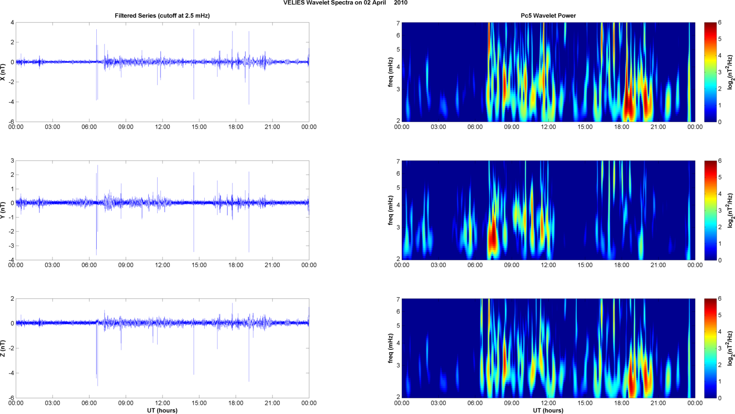The width and height of the screenshot is (735, 414).
Task: Click the Z (nT) axis label
Action: click(3, 348)
